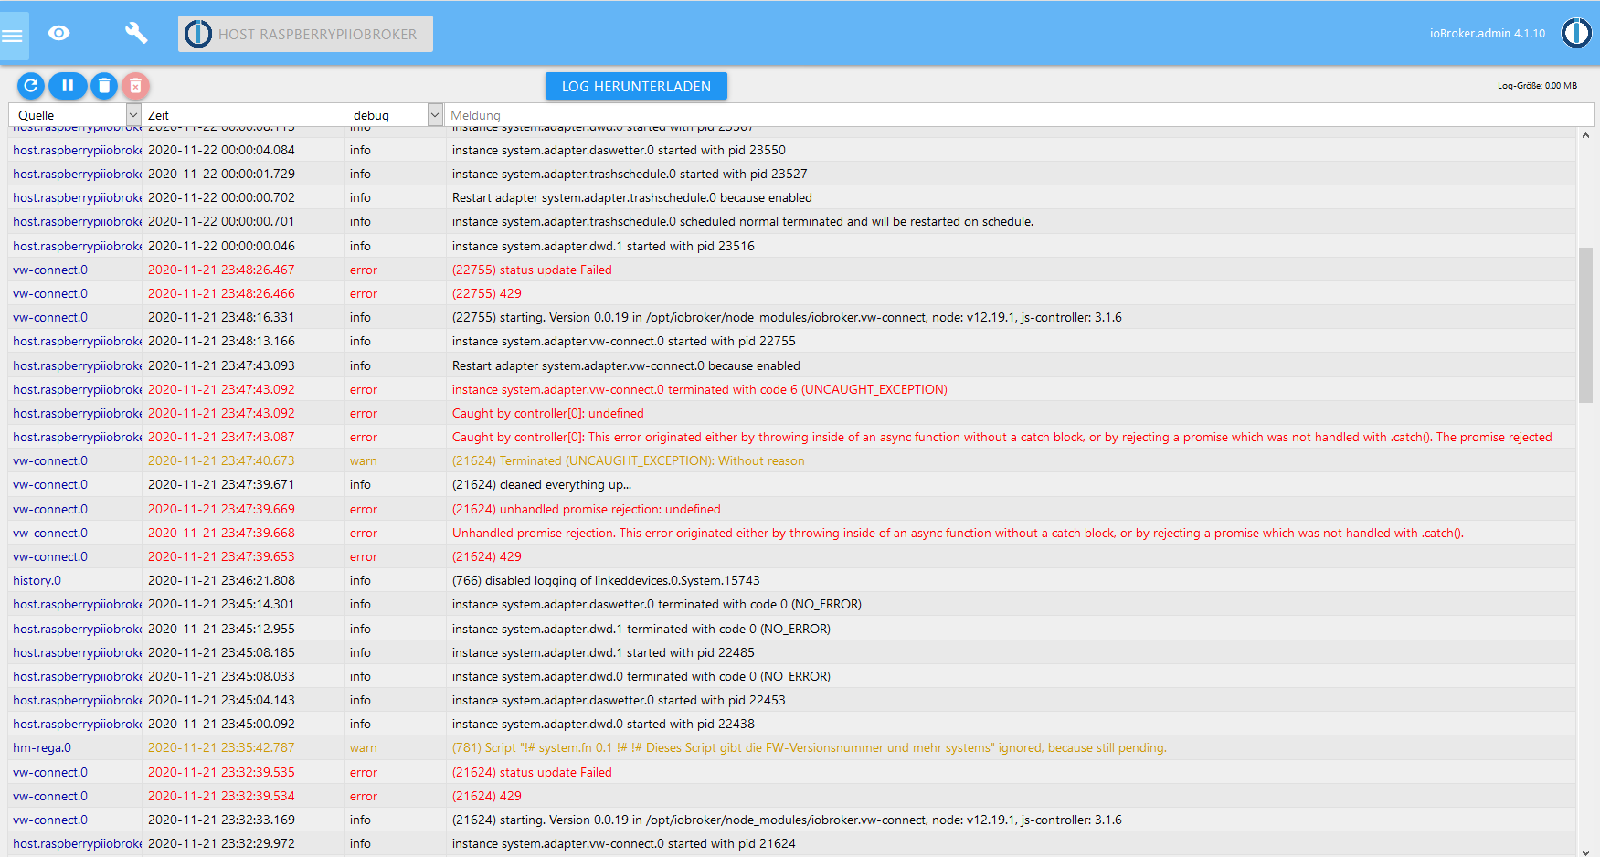Click 'instance system.adapter.dwd.1 terminated with code 0' message
This screenshot has width=1600, height=857.
[x=641, y=629]
